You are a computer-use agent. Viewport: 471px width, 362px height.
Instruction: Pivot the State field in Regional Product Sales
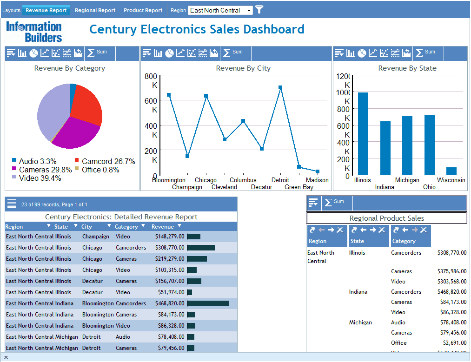(x=354, y=230)
